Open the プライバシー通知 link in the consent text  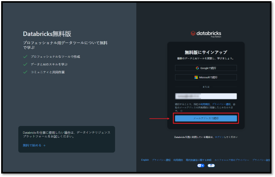221,104
